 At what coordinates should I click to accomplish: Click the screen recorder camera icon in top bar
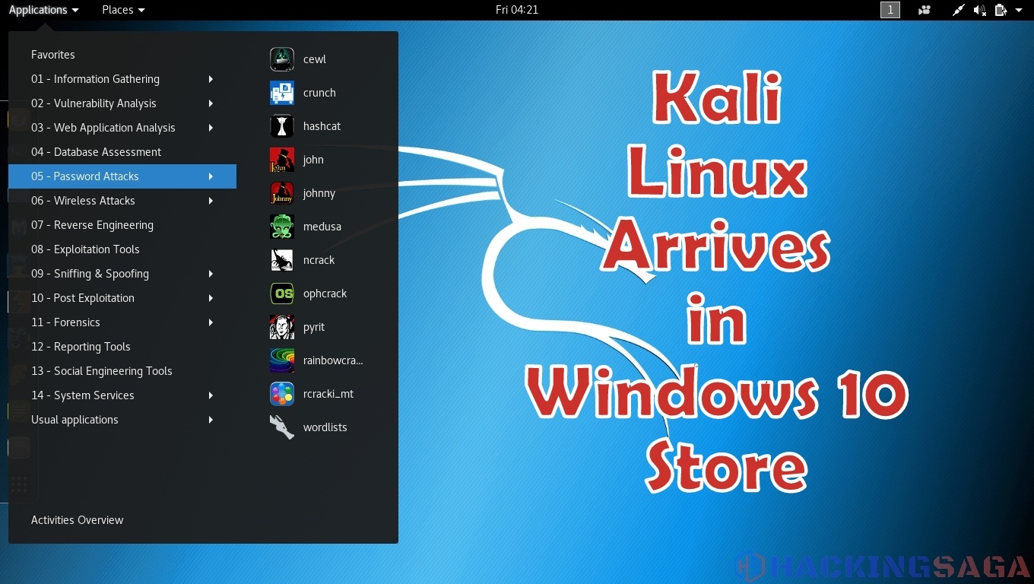925,10
